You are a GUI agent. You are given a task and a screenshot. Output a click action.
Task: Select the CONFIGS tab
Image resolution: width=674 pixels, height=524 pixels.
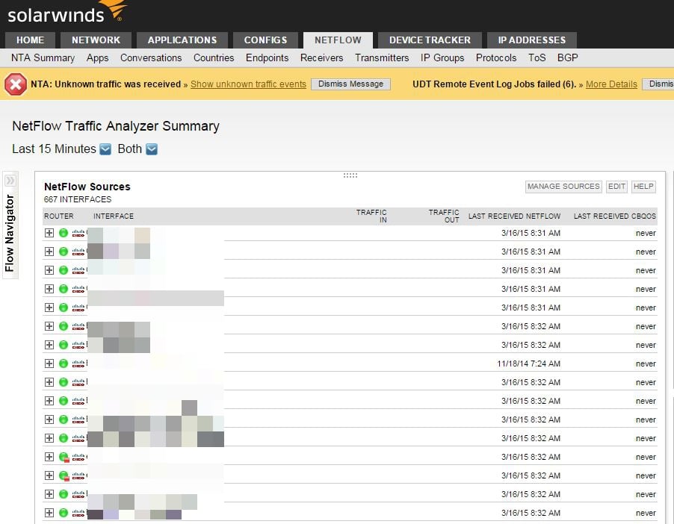coord(266,40)
